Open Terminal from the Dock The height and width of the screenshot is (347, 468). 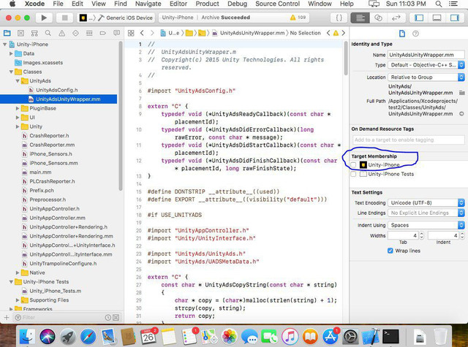tap(390, 337)
